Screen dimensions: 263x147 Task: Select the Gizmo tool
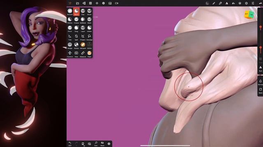click(90, 45)
